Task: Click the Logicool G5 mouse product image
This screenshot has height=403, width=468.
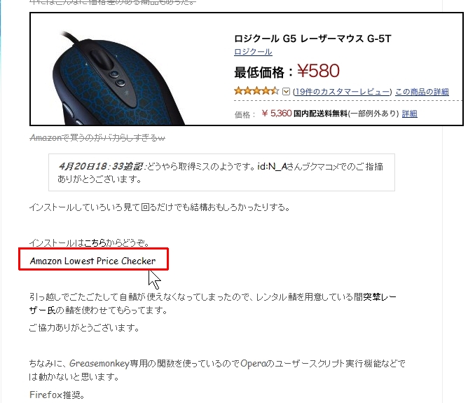Action: 118,78
